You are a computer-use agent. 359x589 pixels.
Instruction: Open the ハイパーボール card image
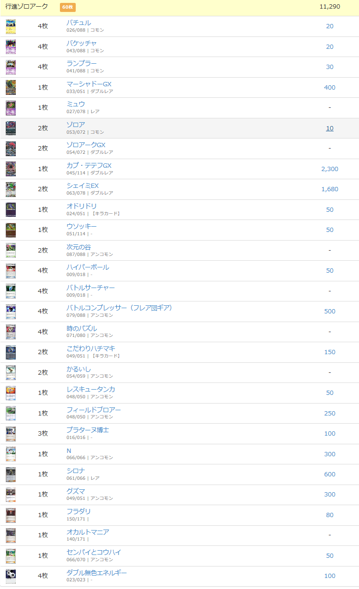(x=11, y=270)
